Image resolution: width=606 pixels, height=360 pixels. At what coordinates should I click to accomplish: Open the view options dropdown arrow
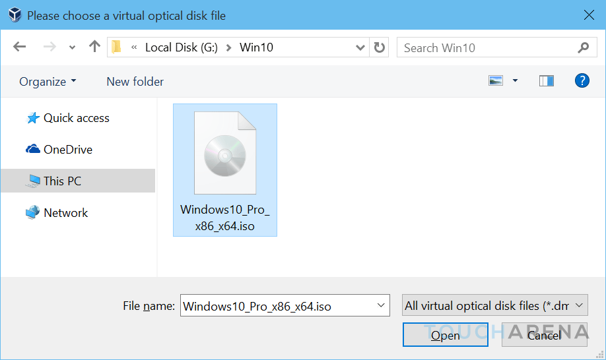pos(515,81)
